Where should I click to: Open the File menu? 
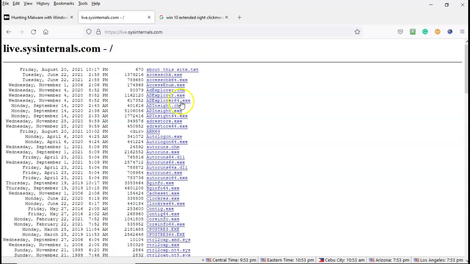pos(6,3)
